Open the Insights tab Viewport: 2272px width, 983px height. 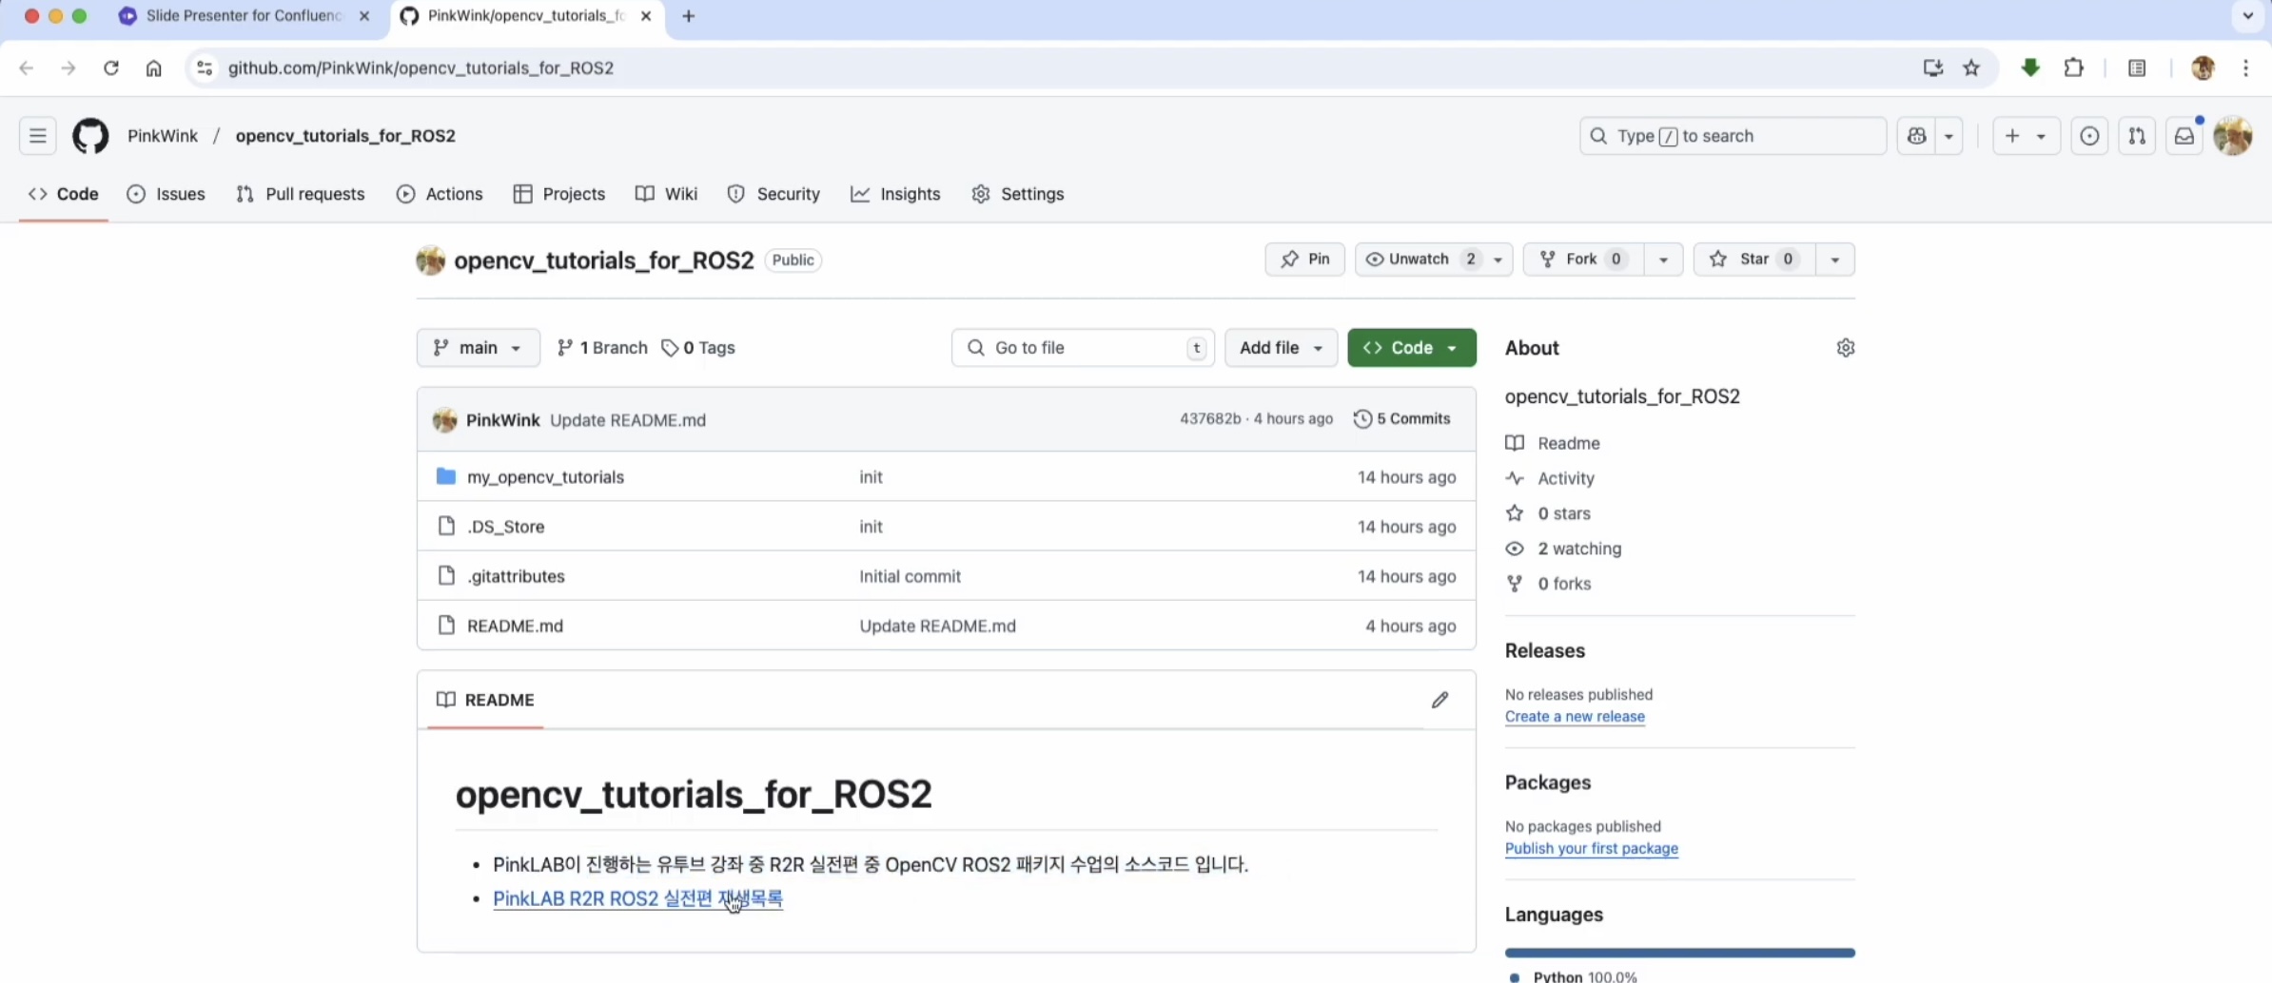click(x=895, y=194)
